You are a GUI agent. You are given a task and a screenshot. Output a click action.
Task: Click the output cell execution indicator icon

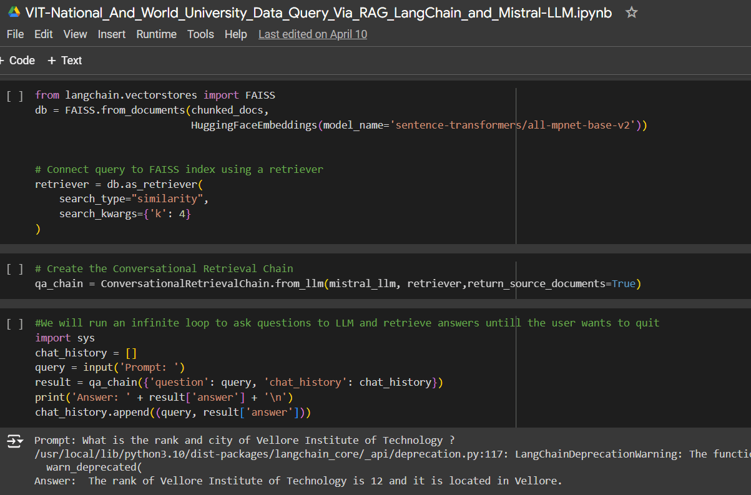pos(14,440)
